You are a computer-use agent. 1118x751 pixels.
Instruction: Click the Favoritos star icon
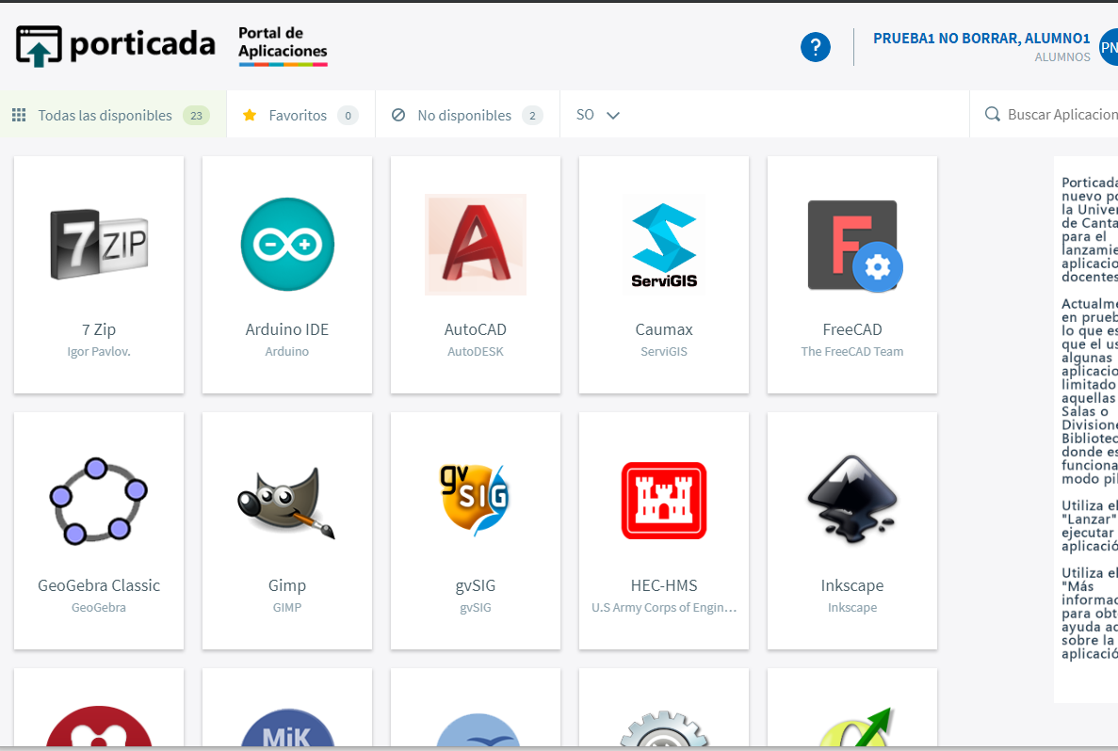pyautogui.click(x=250, y=115)
